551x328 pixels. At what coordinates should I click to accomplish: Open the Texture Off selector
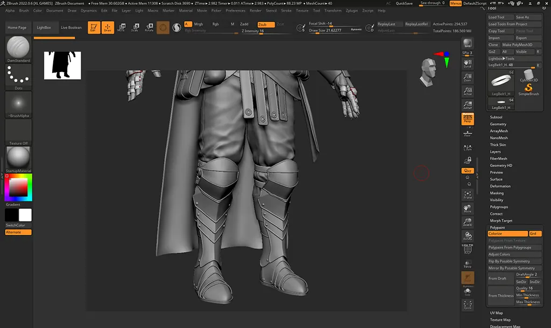[x=18, y=132]
